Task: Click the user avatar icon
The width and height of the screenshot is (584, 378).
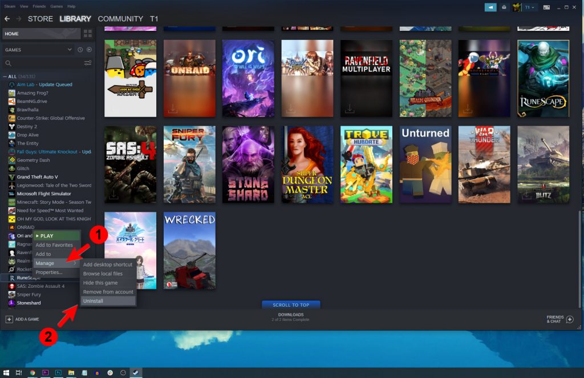Action: [517, 7]
